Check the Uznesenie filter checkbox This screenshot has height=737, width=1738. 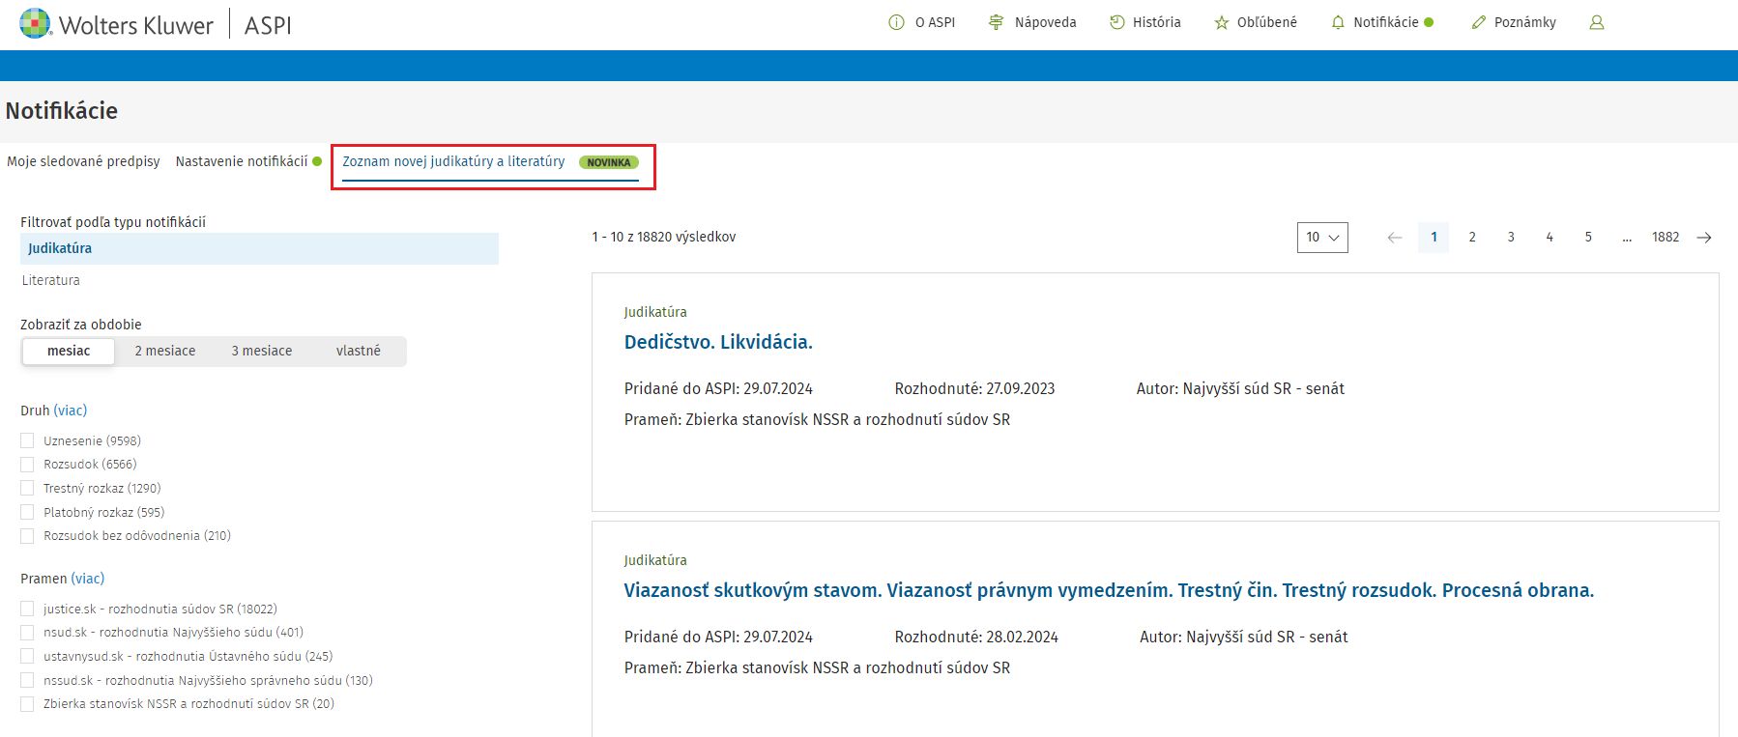coord(27,440)
